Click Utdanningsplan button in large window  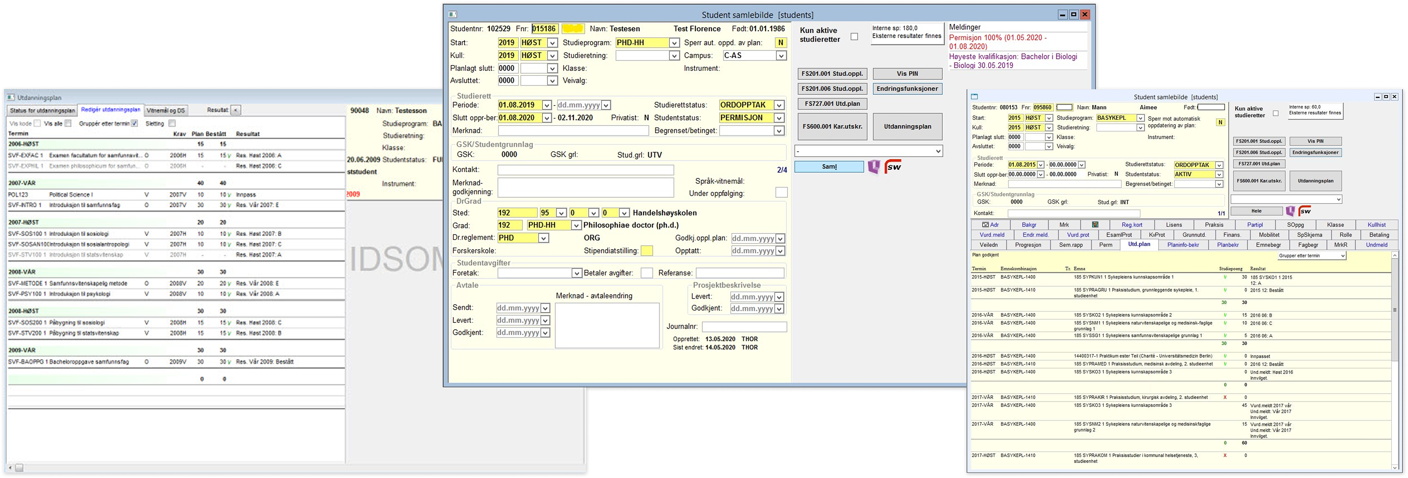907,126
